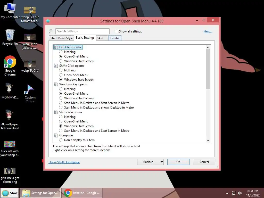264x198 pixels.
Task: Select the Google Chrome desktop shortcut
Action: [10, 66]
